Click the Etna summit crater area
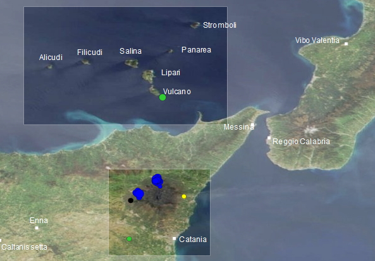The width and height of the screenshot is (375, 261). 157,198
